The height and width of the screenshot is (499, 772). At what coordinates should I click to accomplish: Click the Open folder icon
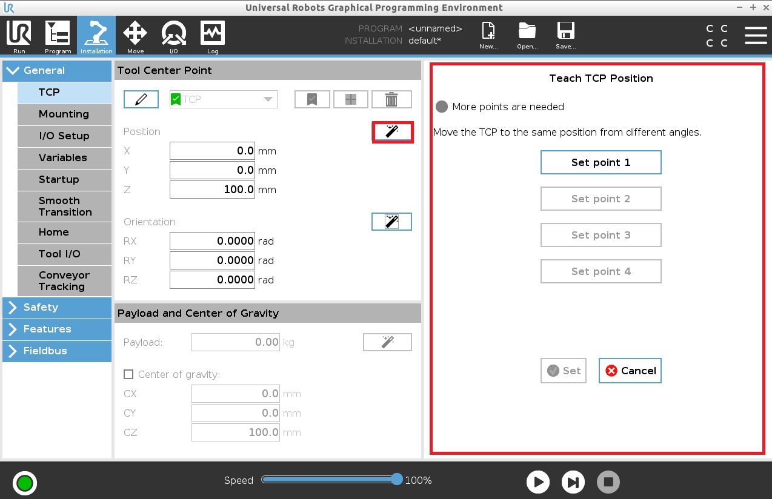(527, 36)
